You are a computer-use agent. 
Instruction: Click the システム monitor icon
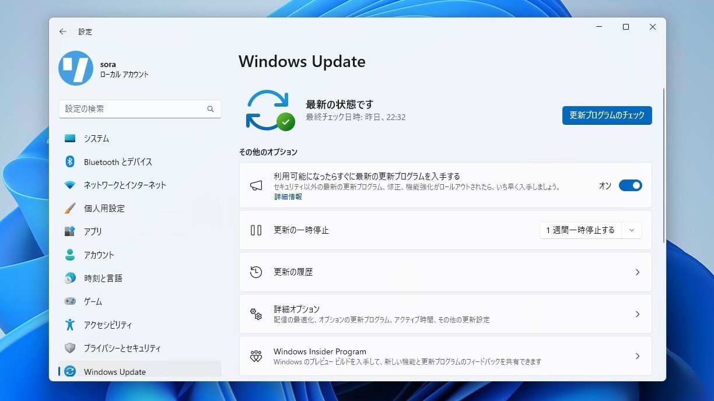pyautogui.click(x=70, y=139)
